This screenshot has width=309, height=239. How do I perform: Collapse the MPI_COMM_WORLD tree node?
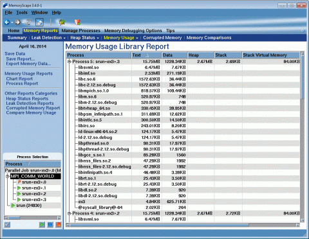click(x=7, y=176)
